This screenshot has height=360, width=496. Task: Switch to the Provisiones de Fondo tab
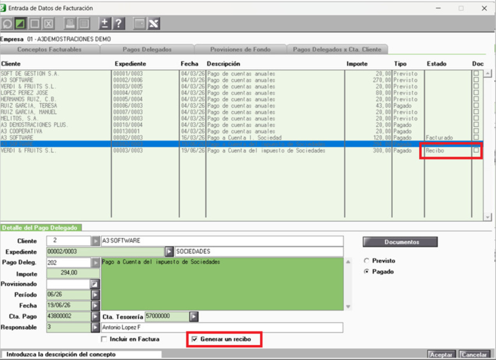[x=240, y=50]
